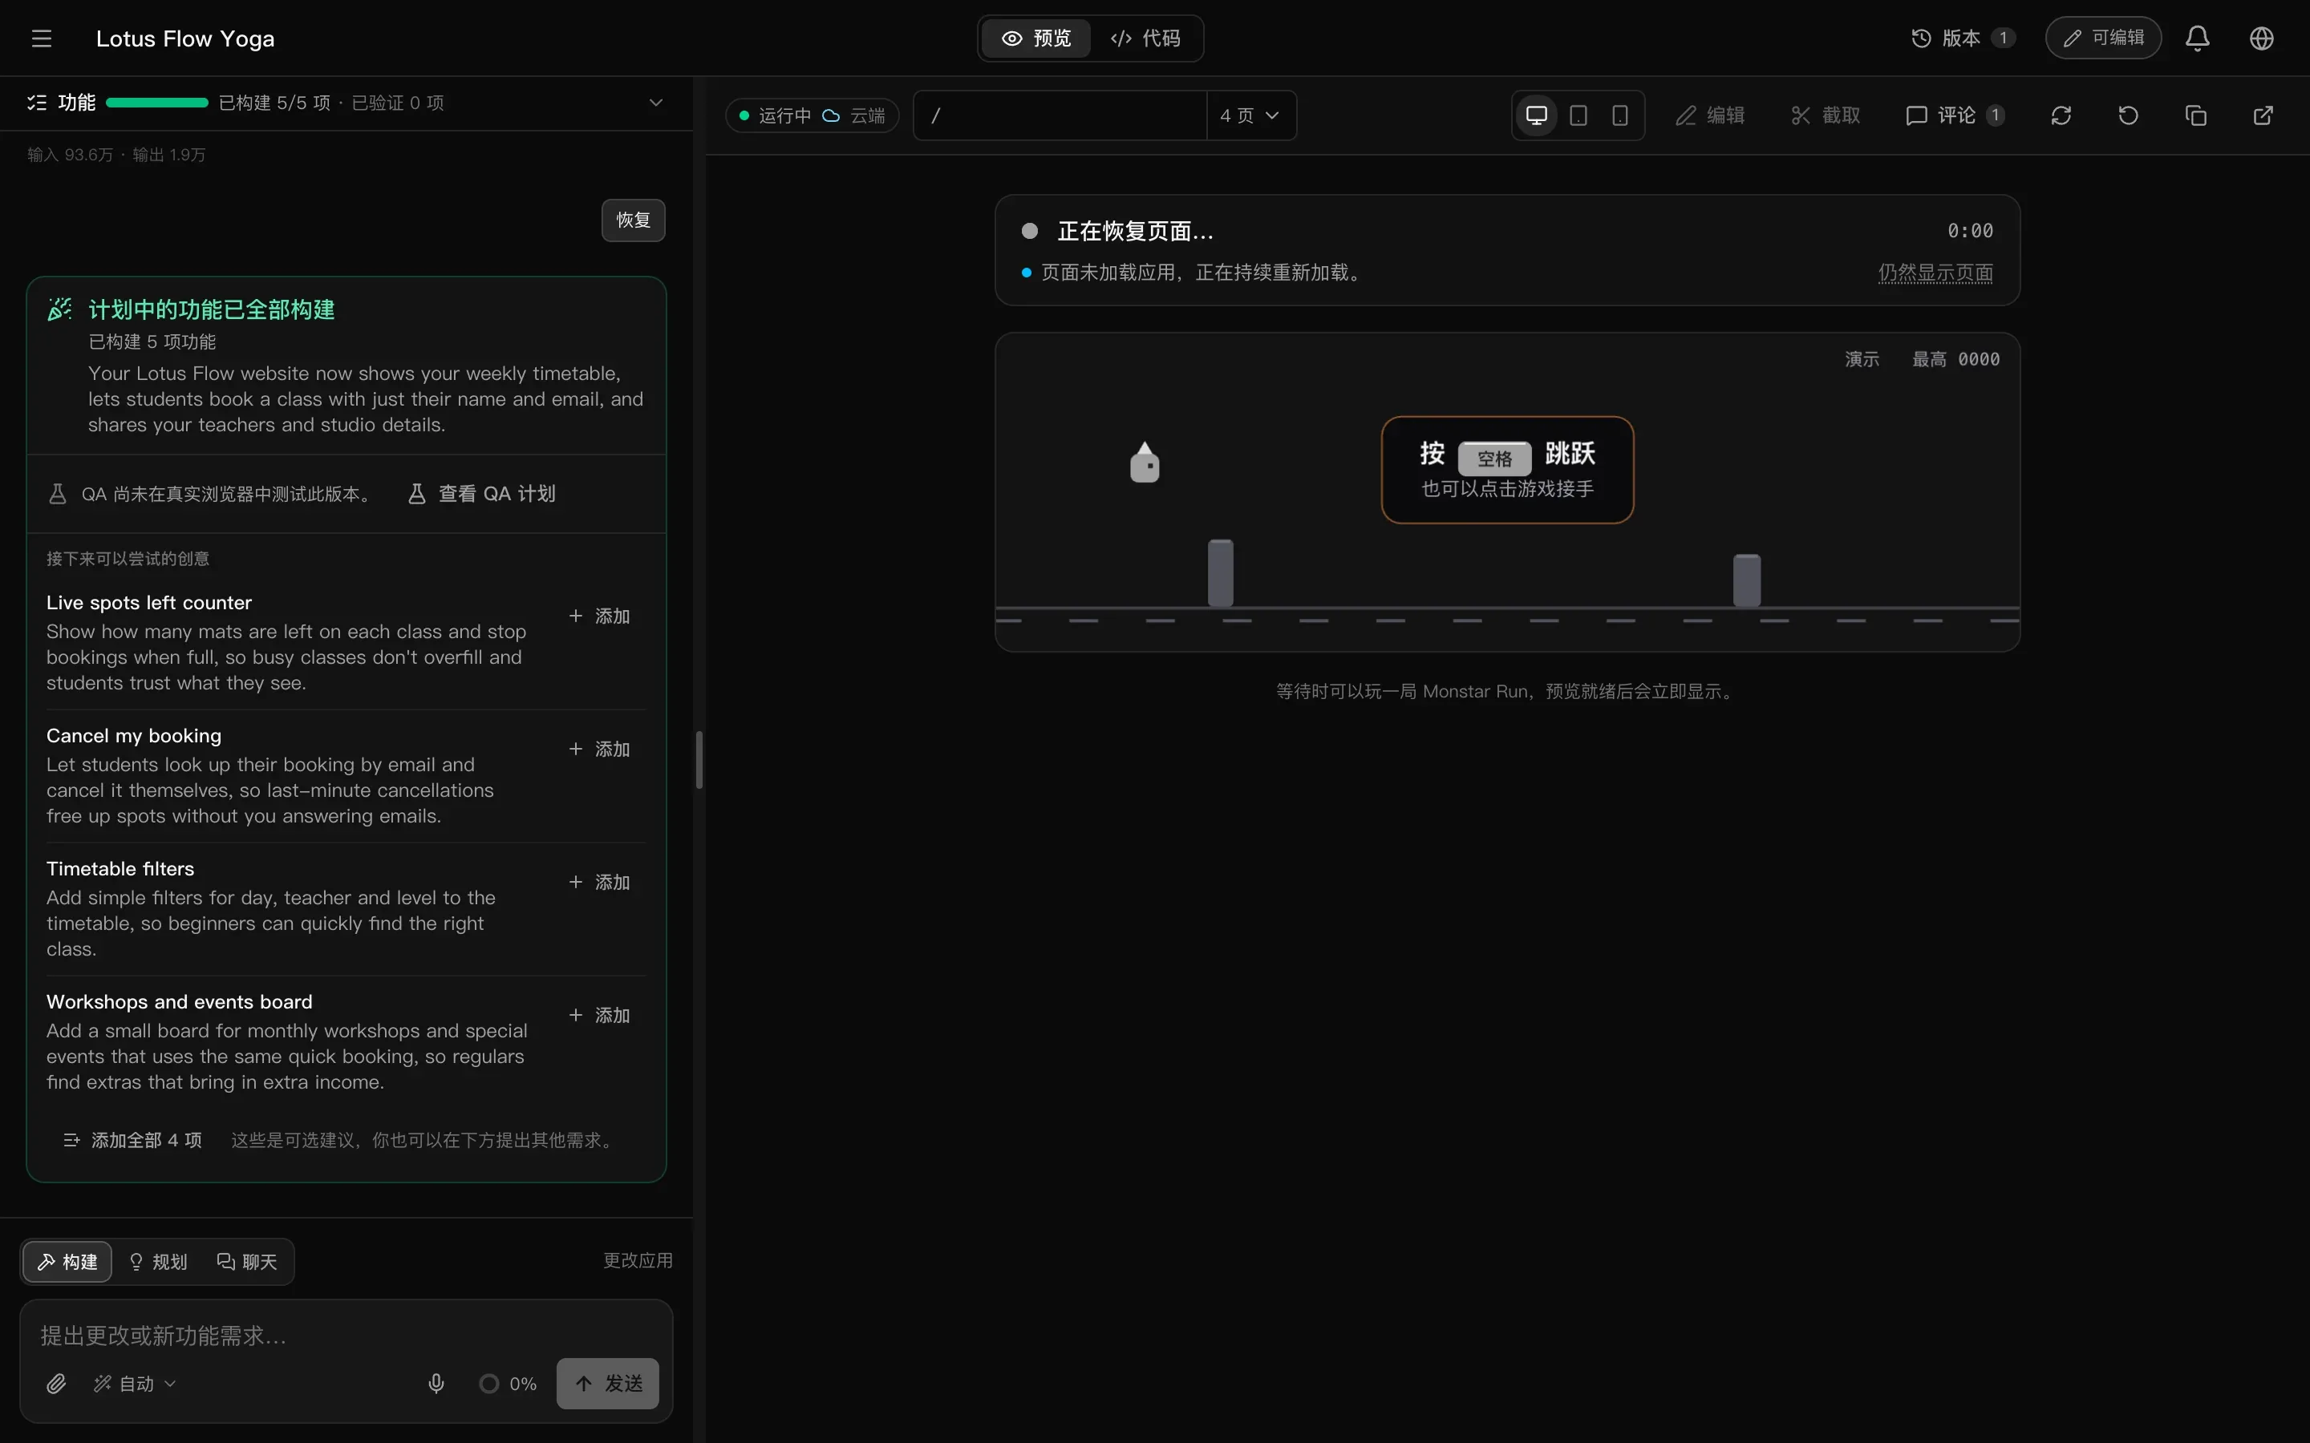Add Timetable filters idea

pyautogui.click(x=599, y=883)
